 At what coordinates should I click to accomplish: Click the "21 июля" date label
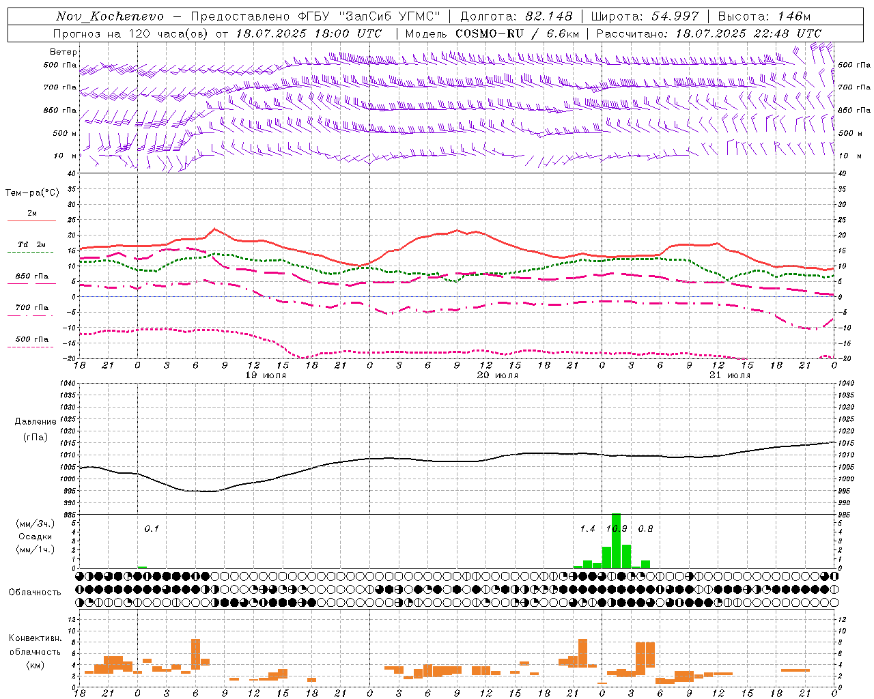(730, 375)
